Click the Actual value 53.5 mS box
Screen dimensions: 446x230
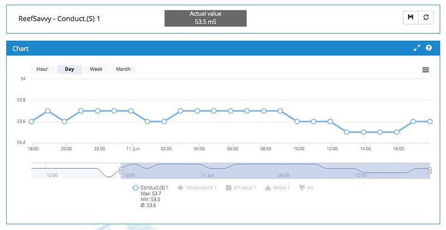205,18
